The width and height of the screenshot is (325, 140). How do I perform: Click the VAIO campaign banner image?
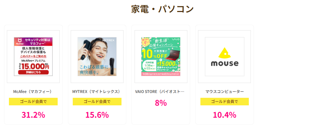(x=161, y=57)
